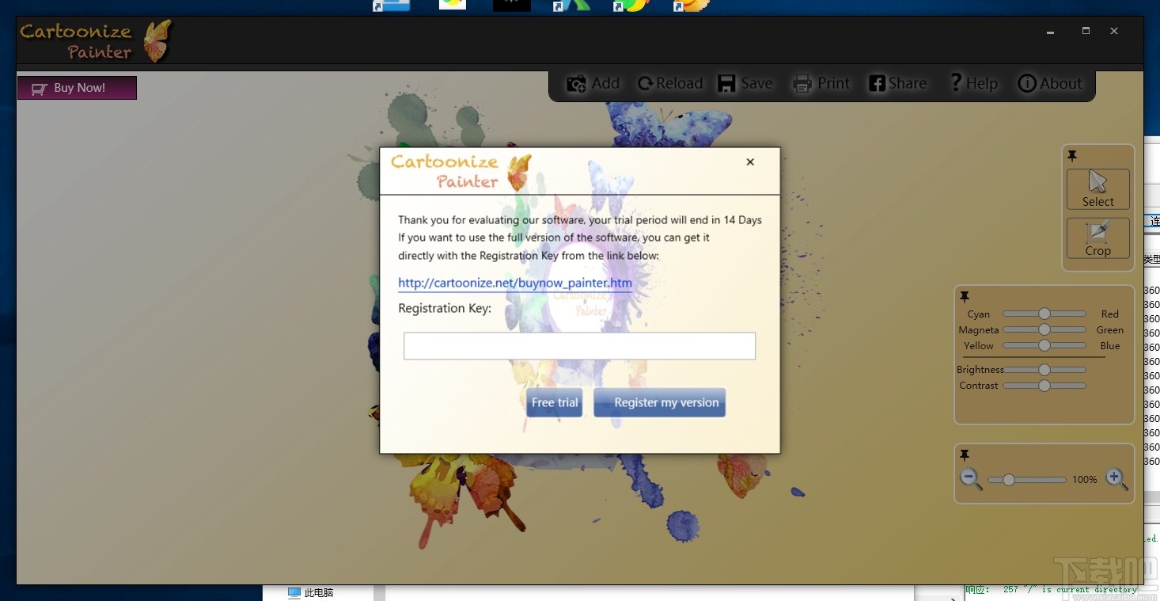This screenshot has height=601, width=1160.
Task: Close the registration dialog
Action: (x=750, y=162)
